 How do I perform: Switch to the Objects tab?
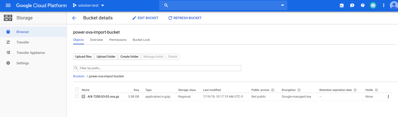(78, 40)
